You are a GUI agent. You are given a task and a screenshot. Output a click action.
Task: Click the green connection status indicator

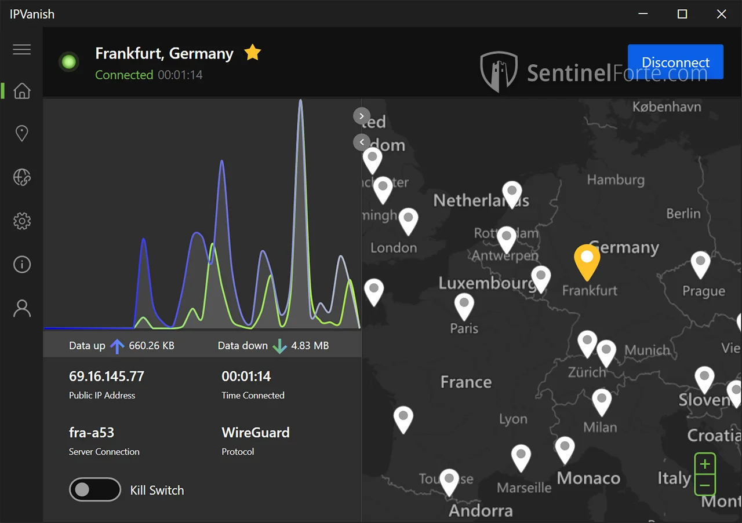pos(69,62)
